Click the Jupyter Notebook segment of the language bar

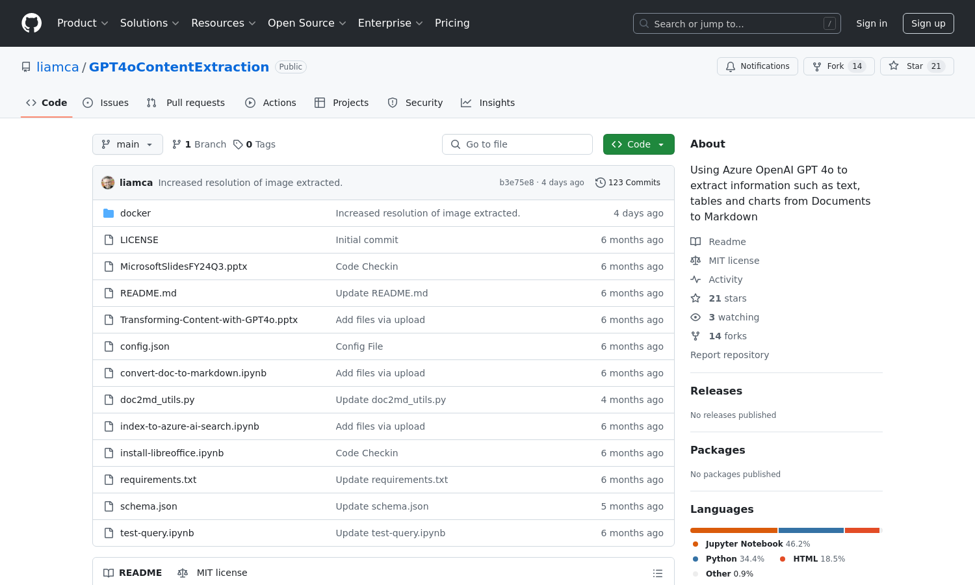(x=733, y=530)
